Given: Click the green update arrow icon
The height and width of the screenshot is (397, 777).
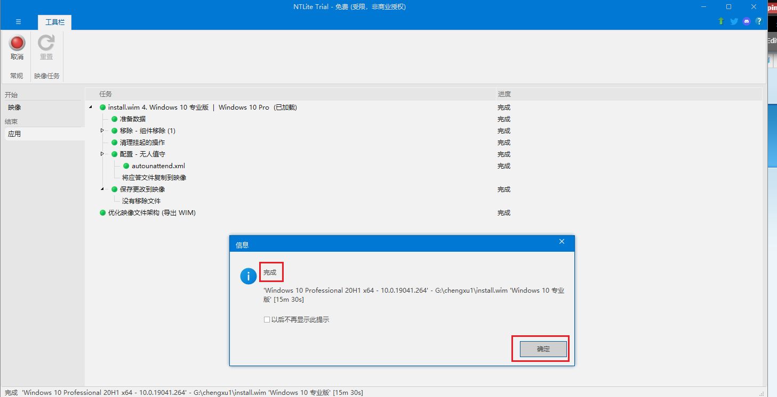Looking at the screenshot, I should tap(721, 21).
